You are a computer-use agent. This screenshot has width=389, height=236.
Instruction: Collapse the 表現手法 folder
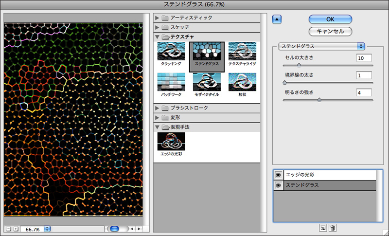coord(157,127)
